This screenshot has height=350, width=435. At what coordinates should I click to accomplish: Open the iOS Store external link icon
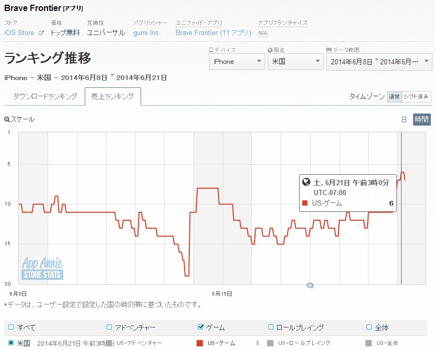[x=41, y=33]
